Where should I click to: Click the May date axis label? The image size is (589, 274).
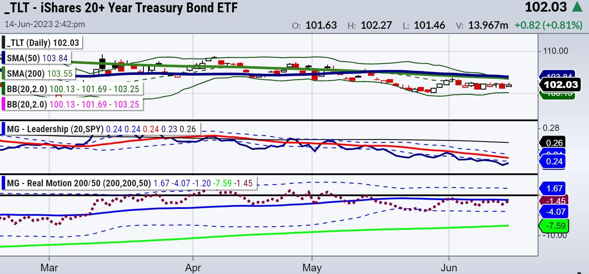click(x=312, y=267)
